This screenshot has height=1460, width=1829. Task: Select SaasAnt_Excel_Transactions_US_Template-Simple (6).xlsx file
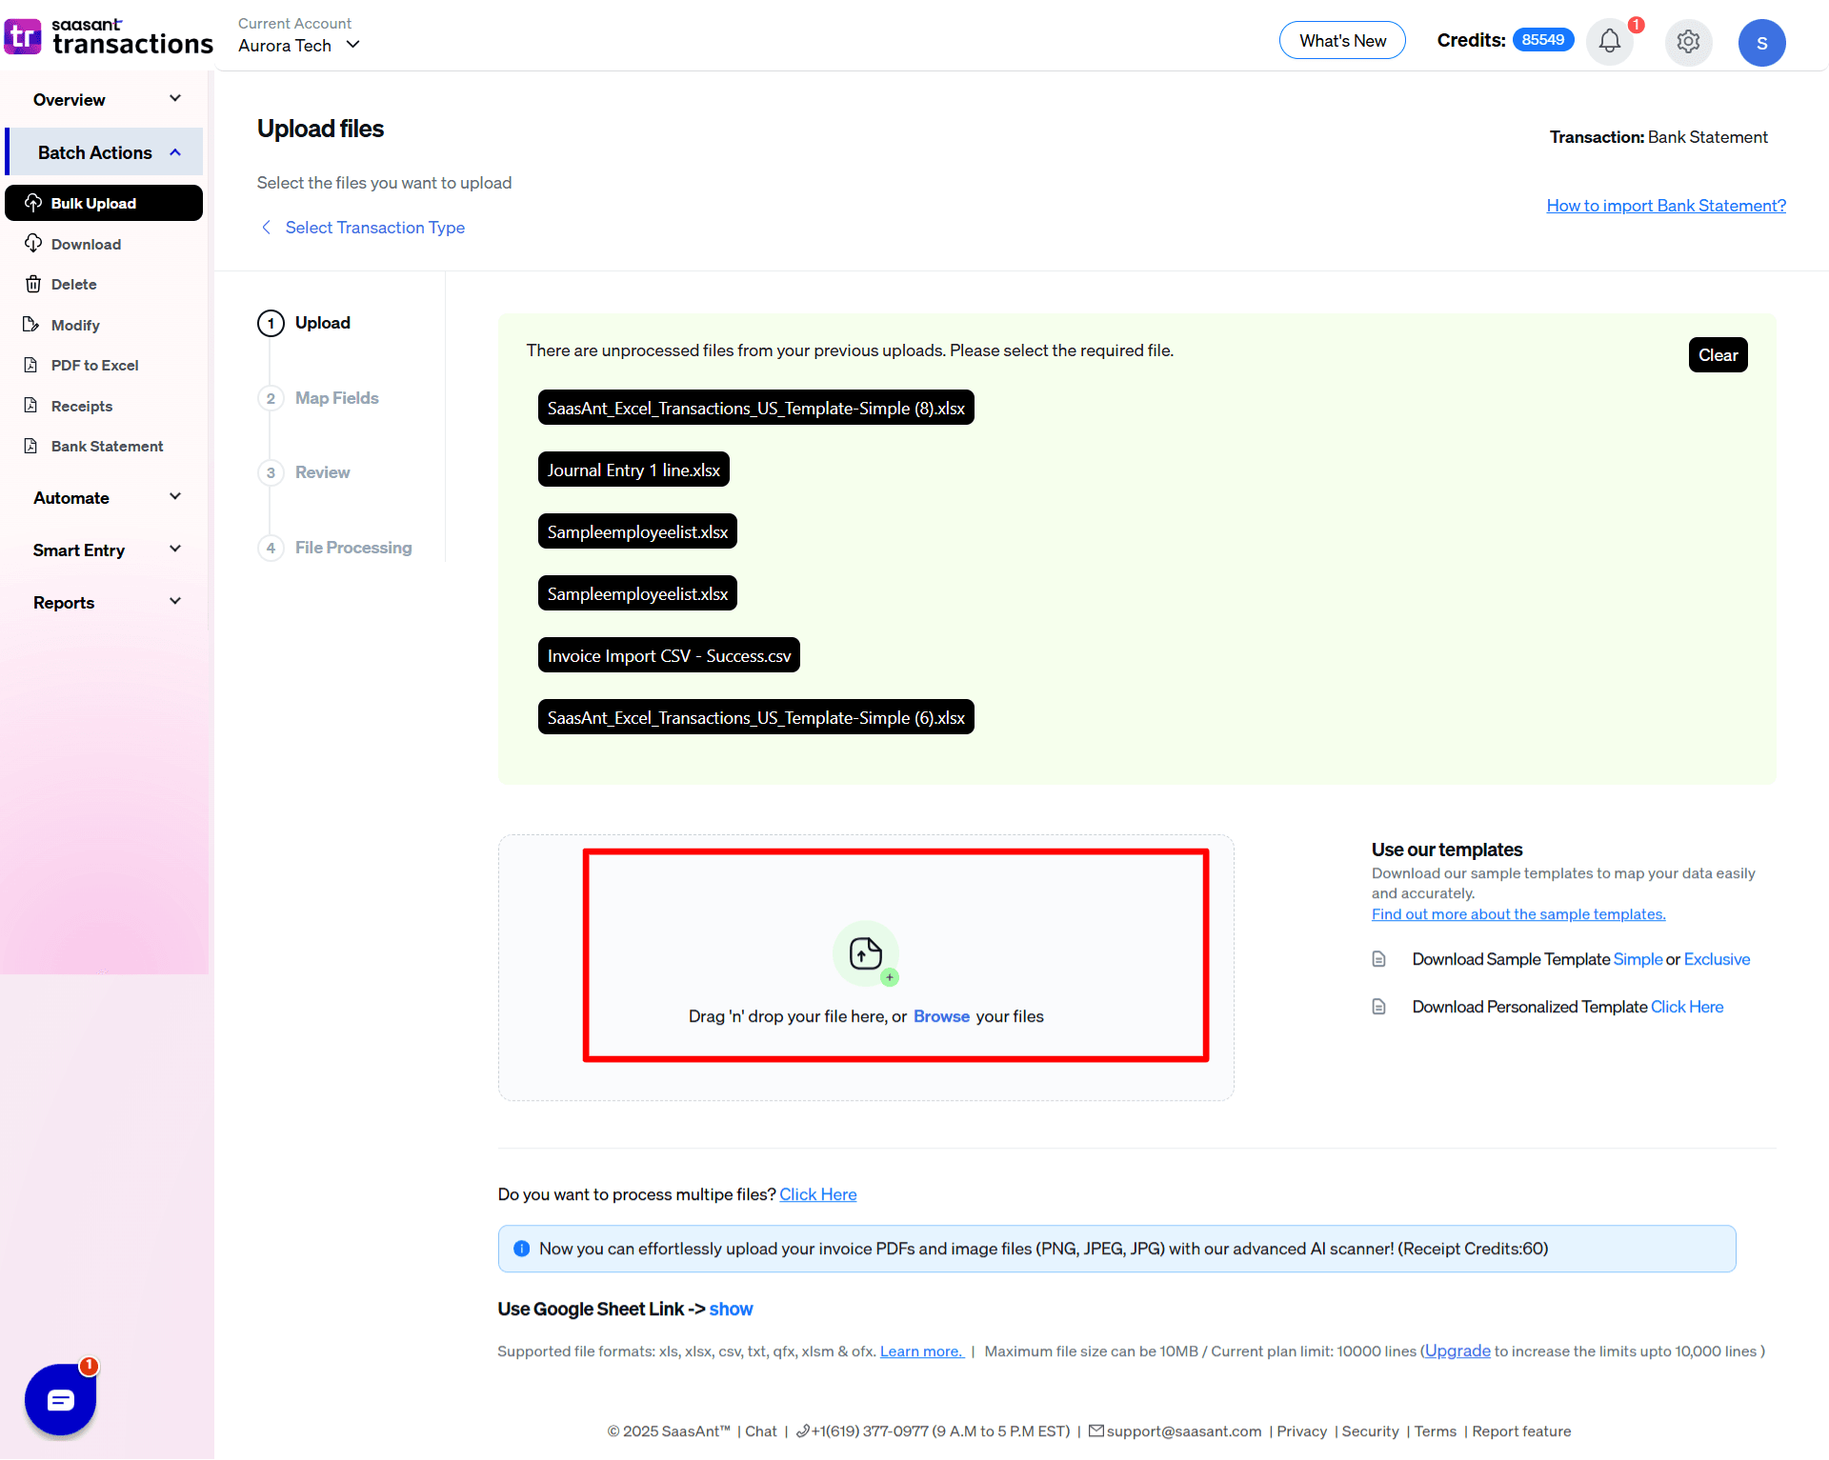(x=755, y=717)
